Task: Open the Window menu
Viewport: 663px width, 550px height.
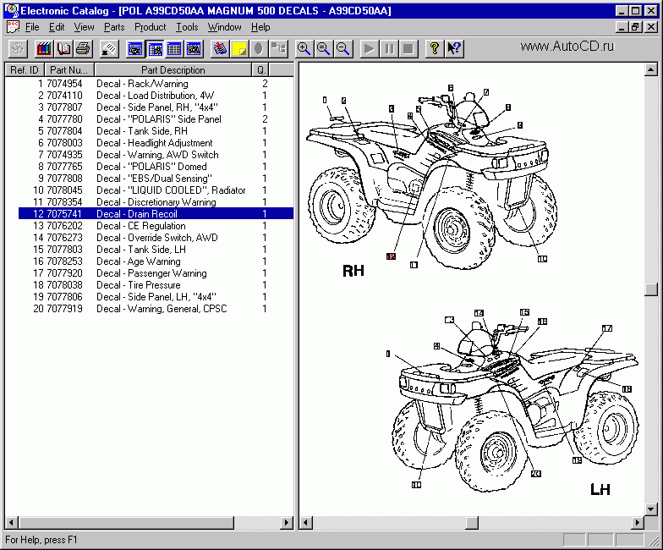Action: (224, 27)
